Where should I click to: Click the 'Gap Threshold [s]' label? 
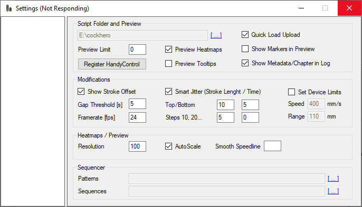100,105
